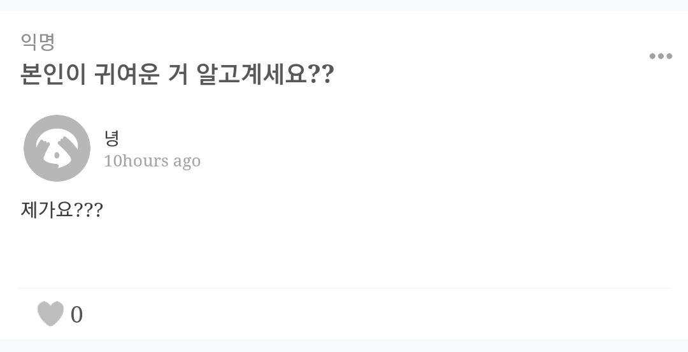Screen dimensions: 688x352
Task: Tap the gray heart like icon
Action: 50,314
